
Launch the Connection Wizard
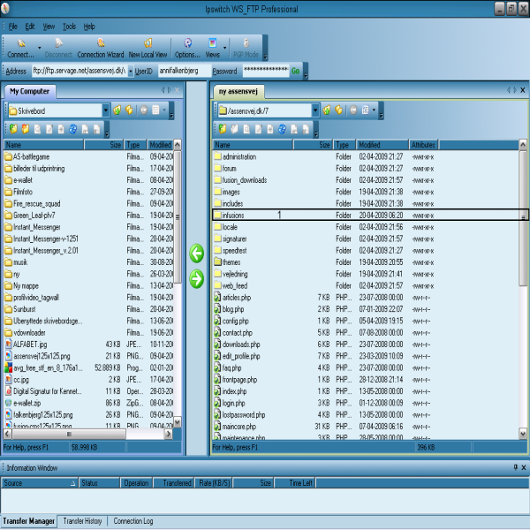[101, 48]
